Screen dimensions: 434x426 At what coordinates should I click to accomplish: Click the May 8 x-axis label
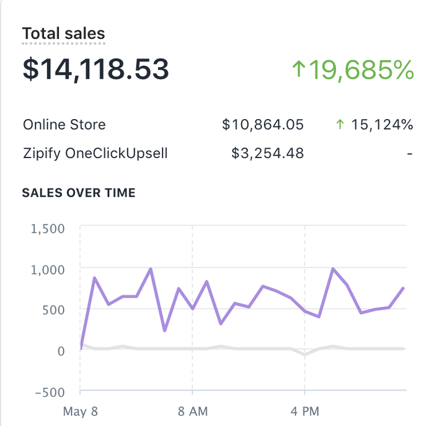[x=81, y=410]
